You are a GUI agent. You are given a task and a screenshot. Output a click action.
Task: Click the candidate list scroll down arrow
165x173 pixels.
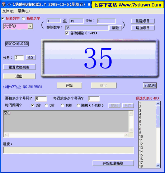[158, 165]
